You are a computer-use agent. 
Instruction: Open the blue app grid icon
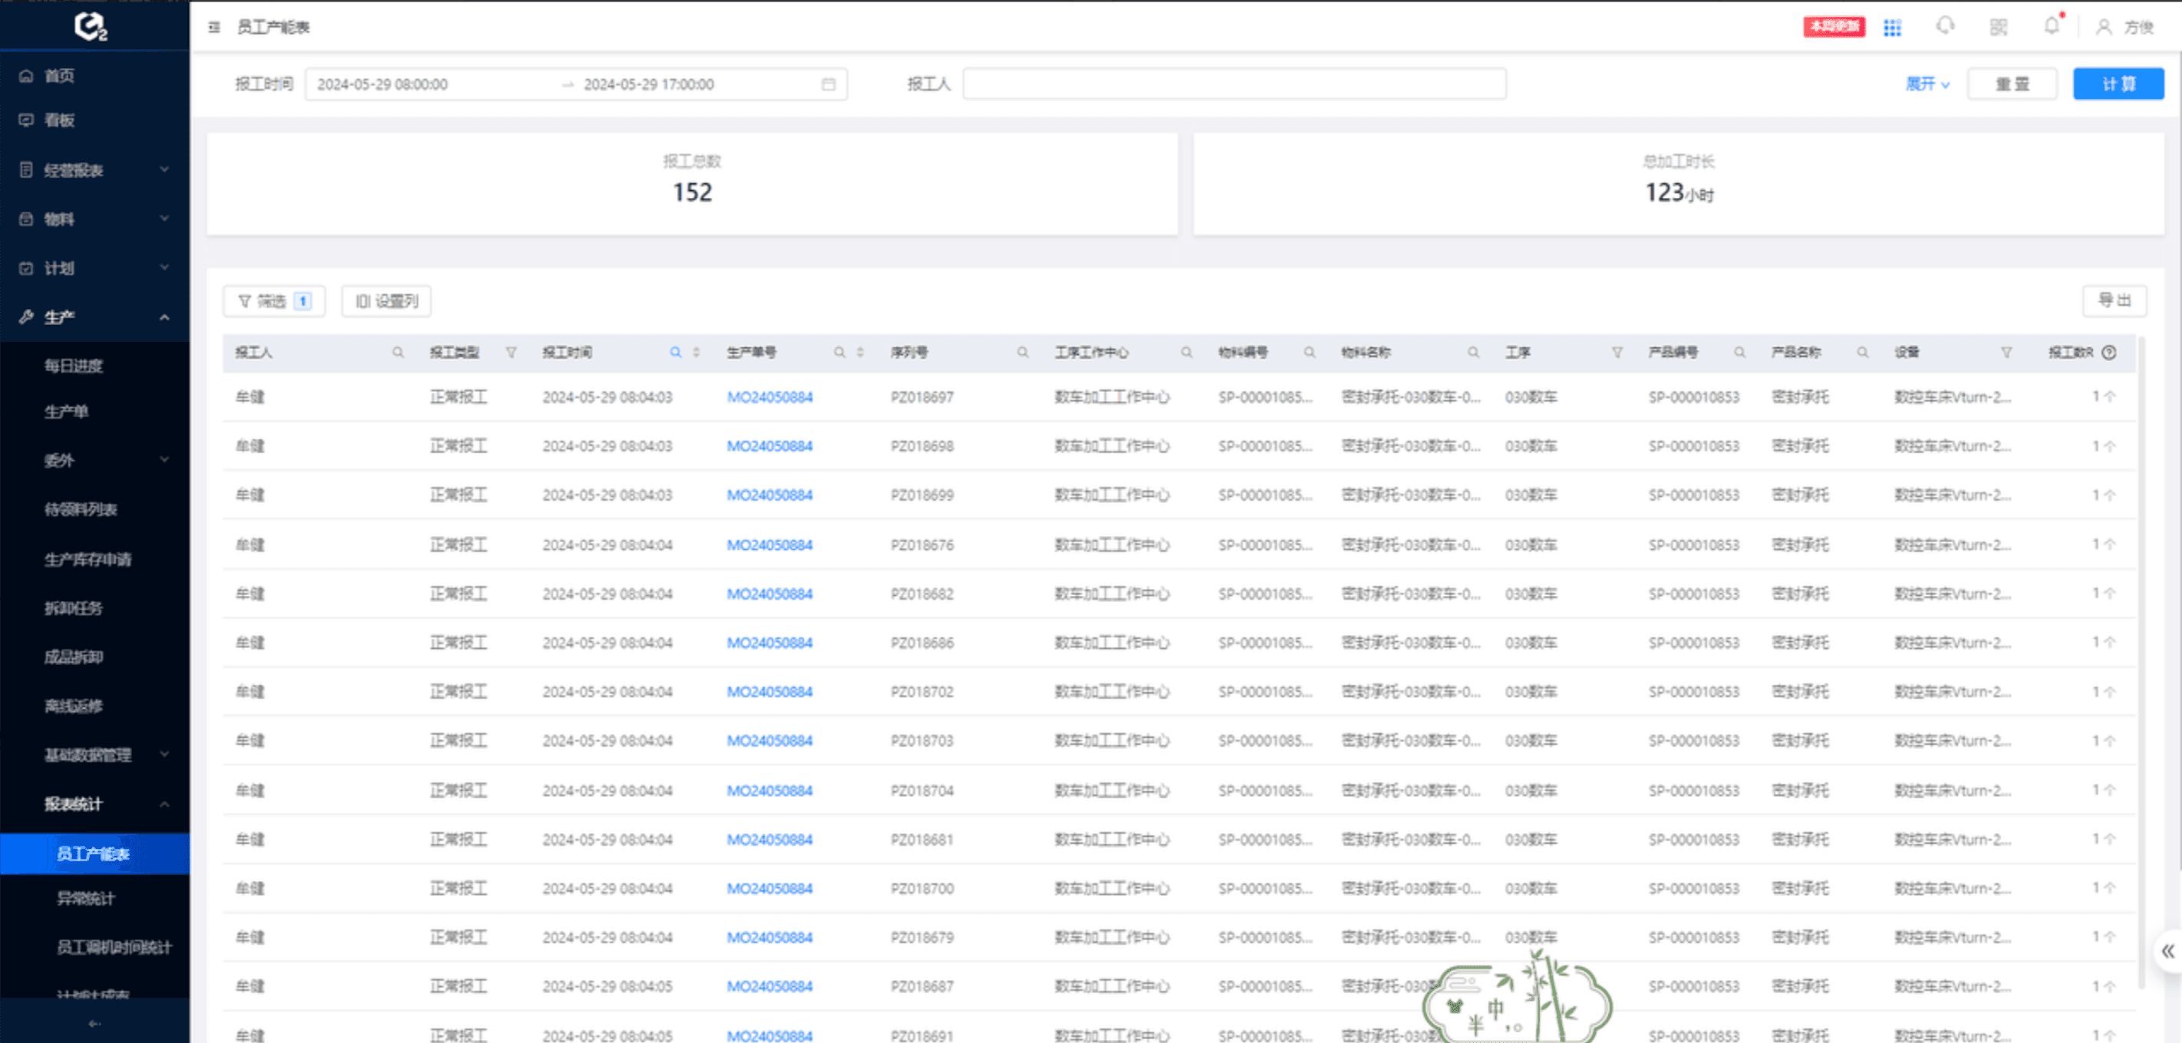coord(1892,27)
